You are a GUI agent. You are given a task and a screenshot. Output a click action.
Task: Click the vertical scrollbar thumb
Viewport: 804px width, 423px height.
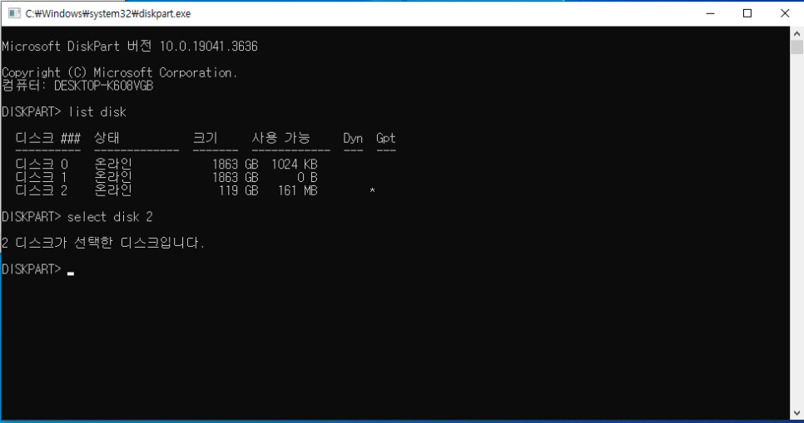pos(797,47)
